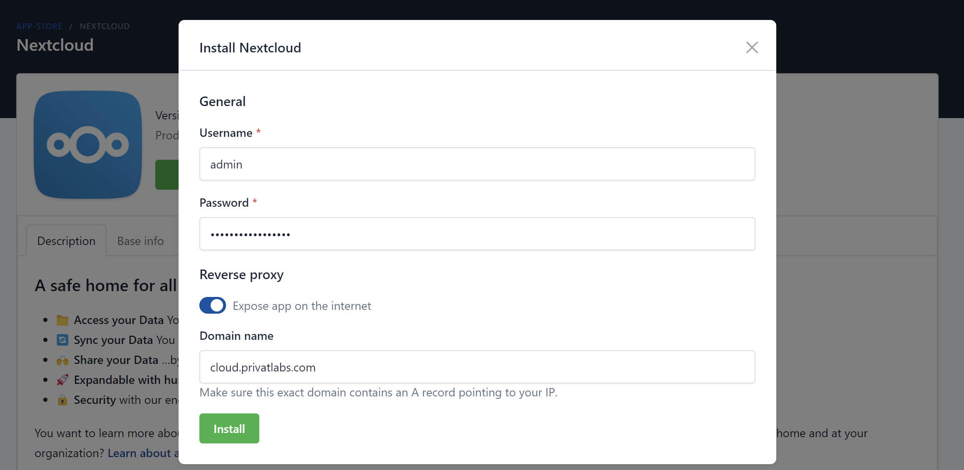
Task: Click the raised hands icon beside Share your Data
Action: point(62,360)
